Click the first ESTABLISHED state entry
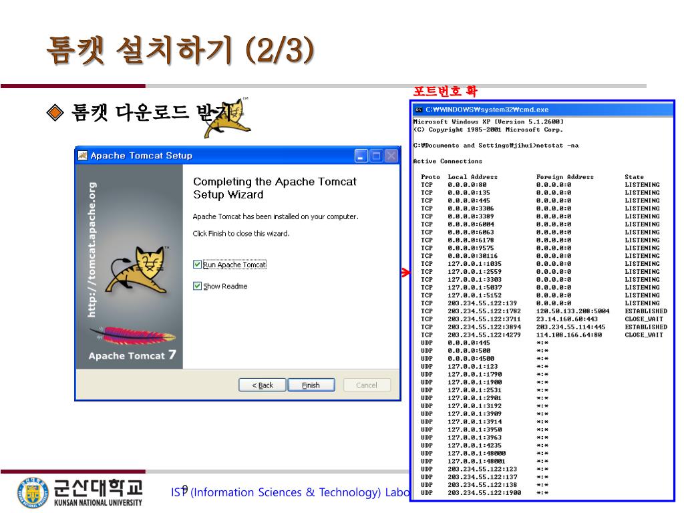 (646, 311)
